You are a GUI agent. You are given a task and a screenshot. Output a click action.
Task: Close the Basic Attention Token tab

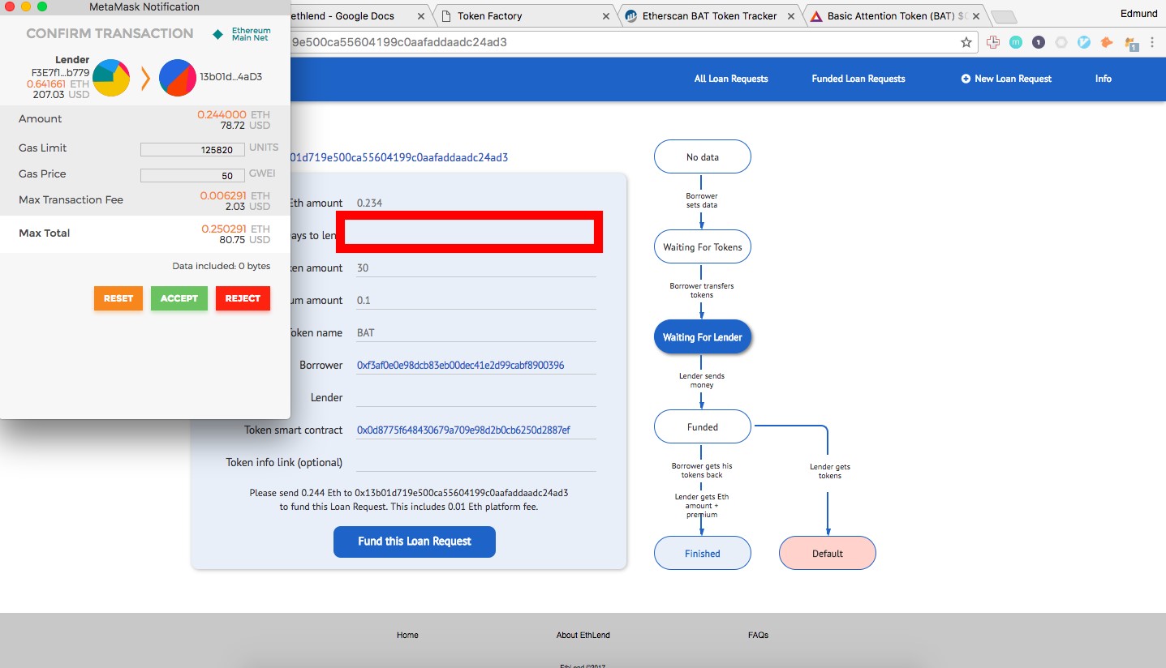point(976,16)
